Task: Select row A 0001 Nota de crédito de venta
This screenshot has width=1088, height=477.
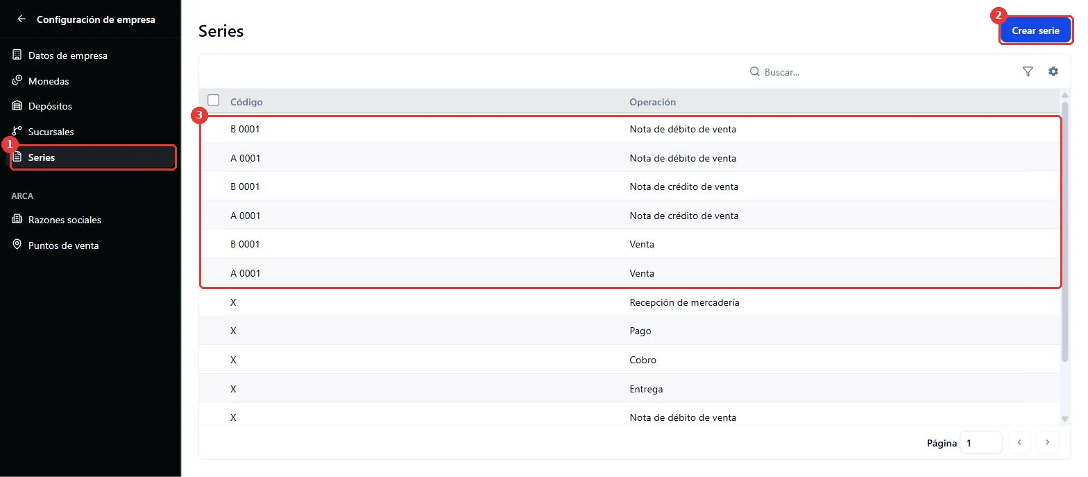Action: pos(630,216)
